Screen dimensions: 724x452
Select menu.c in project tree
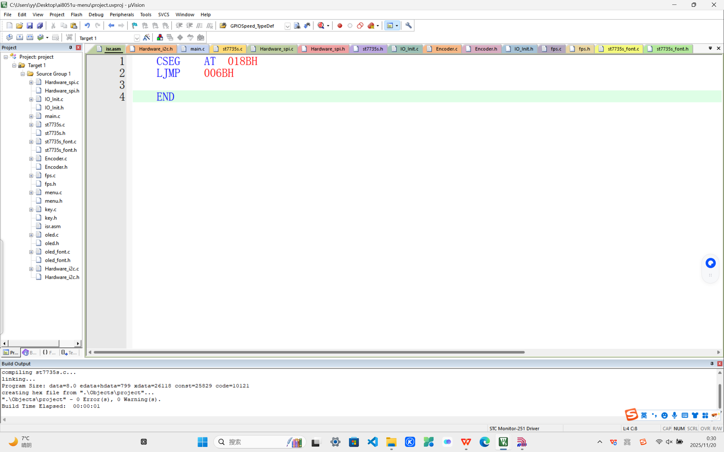point(53,192)
